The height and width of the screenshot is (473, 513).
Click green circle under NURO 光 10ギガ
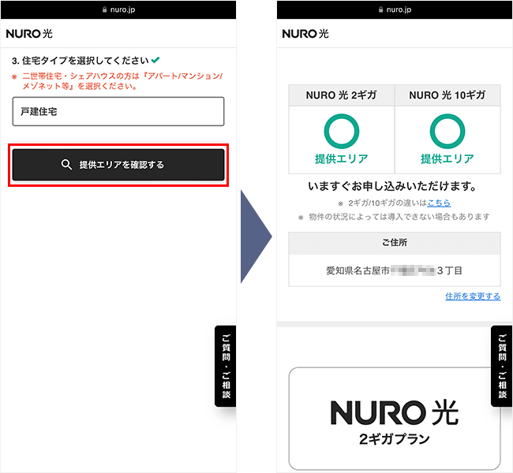coord(447,131)
